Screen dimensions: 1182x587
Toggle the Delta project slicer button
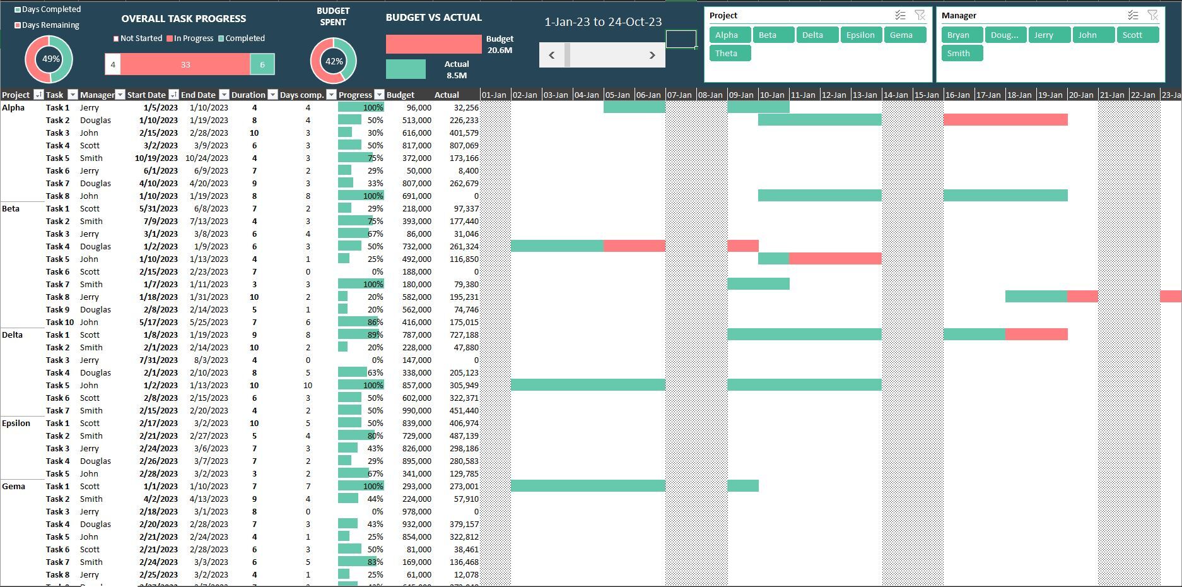817,35
